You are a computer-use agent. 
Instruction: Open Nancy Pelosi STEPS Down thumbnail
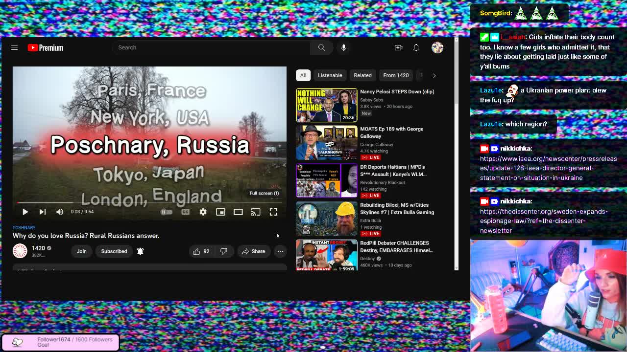pyautogui.click(x=327, y=105)
